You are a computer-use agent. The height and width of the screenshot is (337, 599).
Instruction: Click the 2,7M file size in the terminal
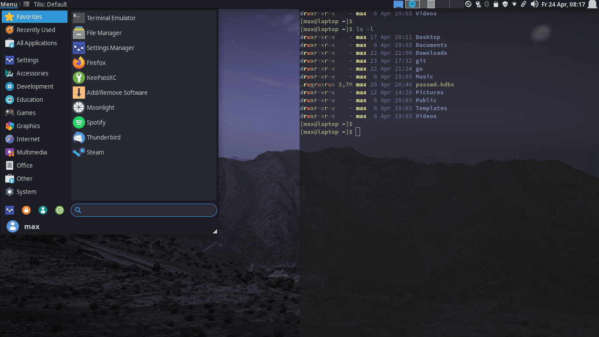(x=346, y=85)
